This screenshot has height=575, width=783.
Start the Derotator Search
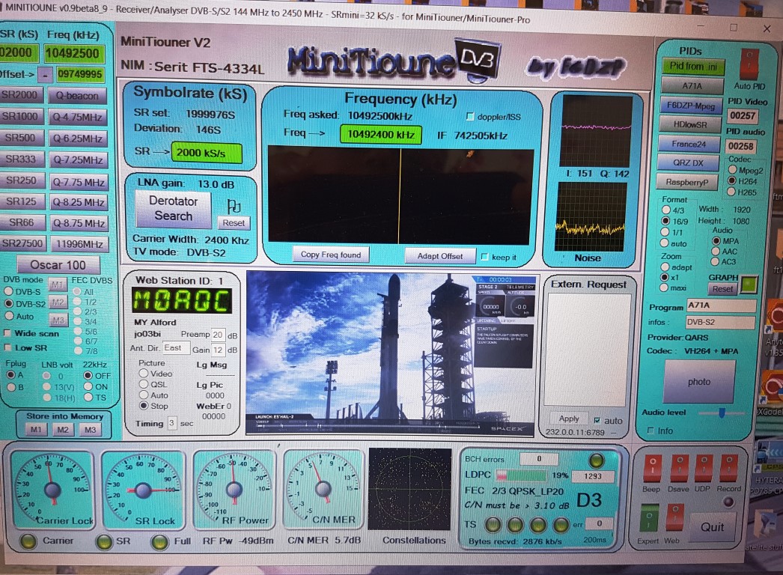173,208
